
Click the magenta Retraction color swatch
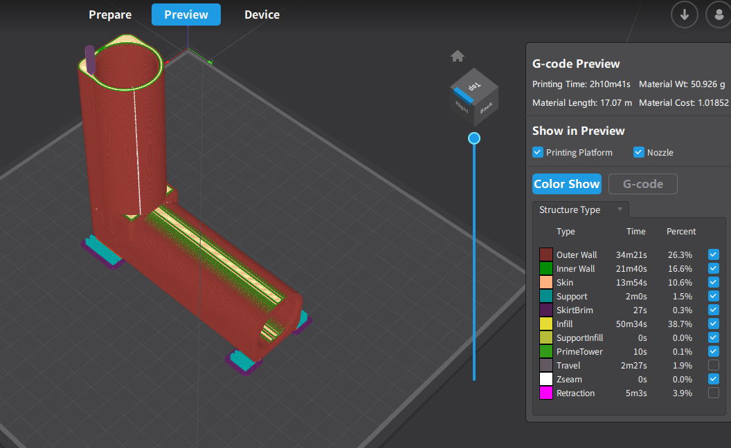(x=545, y=393)
